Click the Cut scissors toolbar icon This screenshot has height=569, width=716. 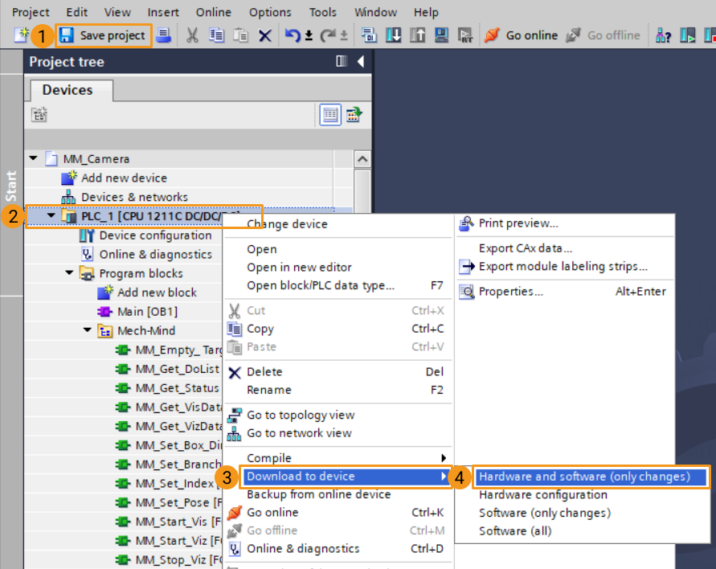point(192,35)
